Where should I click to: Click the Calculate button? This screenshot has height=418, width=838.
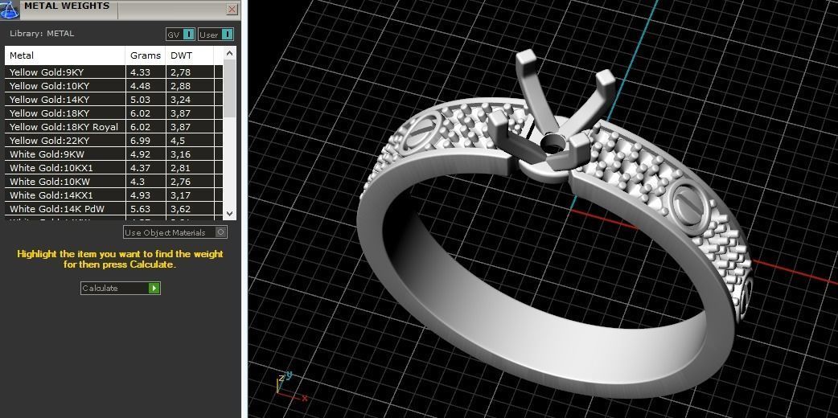click(x=121, y=288)
